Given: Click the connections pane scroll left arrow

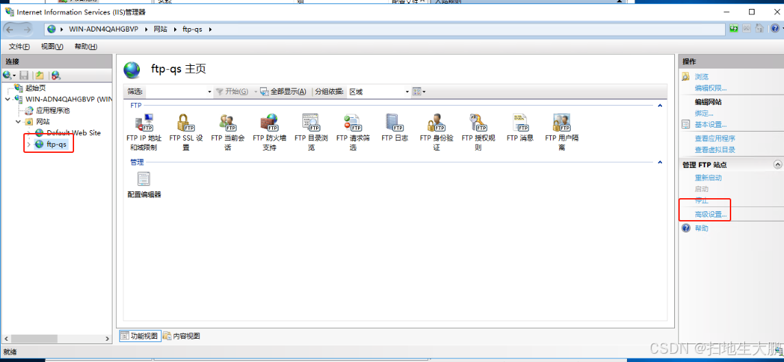Looking at the screenshot, I should point(5,339).
